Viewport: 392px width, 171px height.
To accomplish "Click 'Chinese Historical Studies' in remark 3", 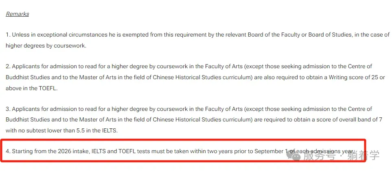I will 187,119.
